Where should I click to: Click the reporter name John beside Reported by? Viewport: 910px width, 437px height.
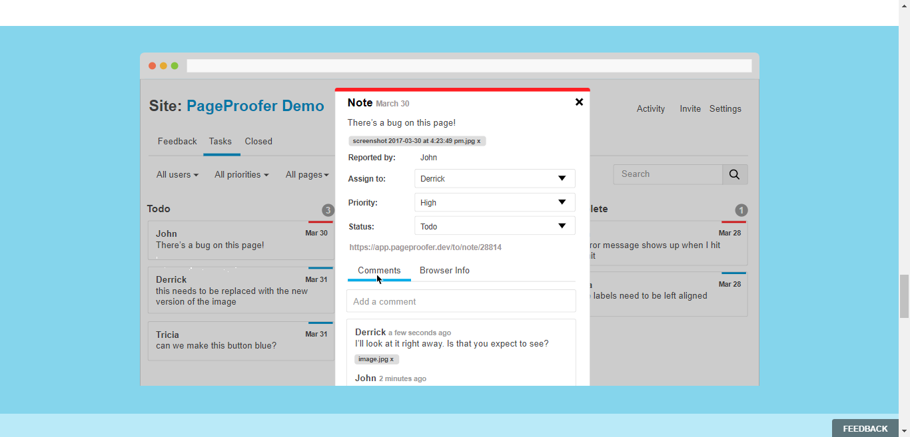[428, 158]
